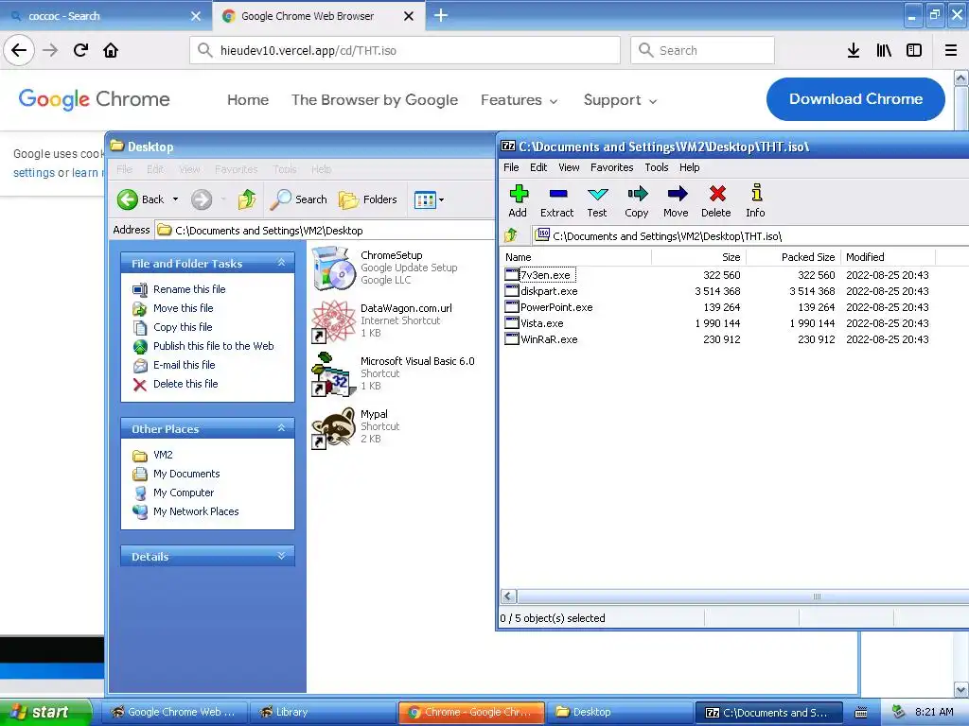Toggle Explorer Folders pane button

tap(367, 199)
